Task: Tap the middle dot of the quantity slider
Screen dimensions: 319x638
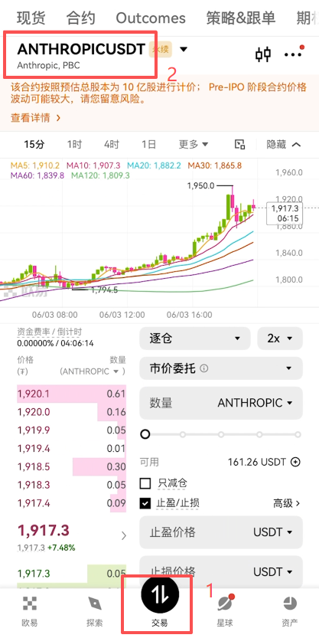Action: click(x=221, y=434)
